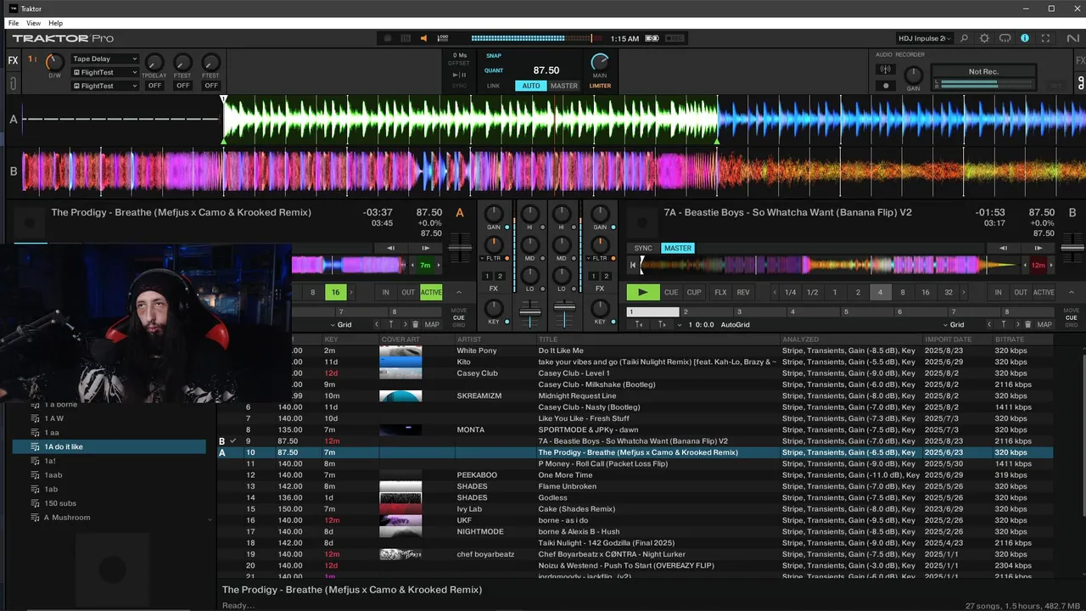Viewport: 1086px width, 611px height.
Task: Sort by BITRATE column header
Action: pos(1010,339)
